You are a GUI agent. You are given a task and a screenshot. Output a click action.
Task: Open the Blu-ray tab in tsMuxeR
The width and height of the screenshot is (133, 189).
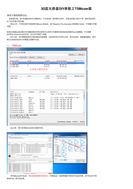coord(16,135)
